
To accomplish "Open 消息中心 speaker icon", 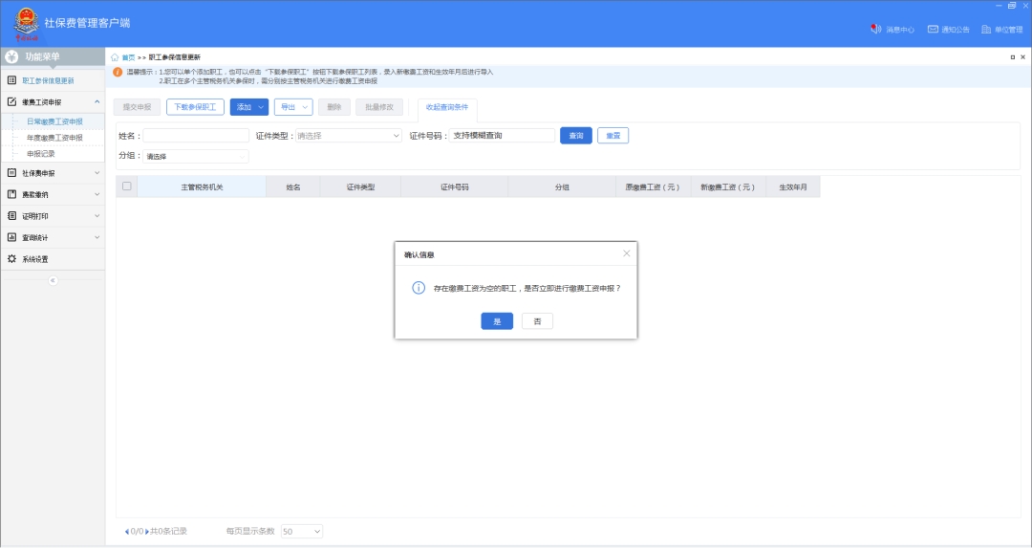I will tap(875, 30).
